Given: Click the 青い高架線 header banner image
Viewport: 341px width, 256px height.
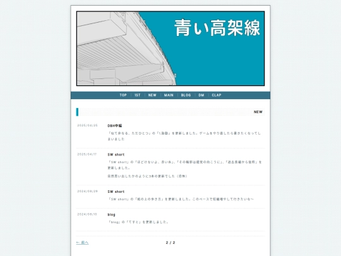Looking at the screenshot, I should pyautogui.click(x=170, y=48).
